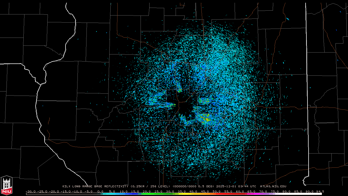This screenshot has width=348, height=196.
Task: Click the yellow 35.0 dBZ color scale section
Action: click(x=182, y=194)
